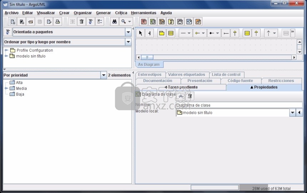Switch to the Tarea pendiente tab
Image resolution: width=307 pixels, height=193 pixels.
click(181, 87)
